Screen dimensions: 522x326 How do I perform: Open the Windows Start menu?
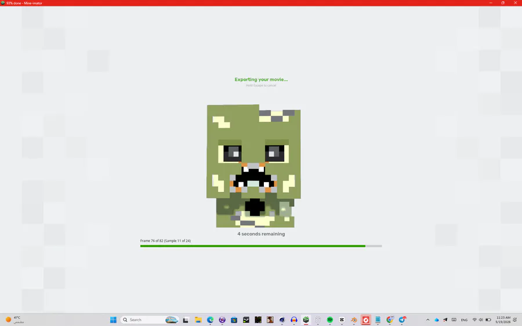113,320
